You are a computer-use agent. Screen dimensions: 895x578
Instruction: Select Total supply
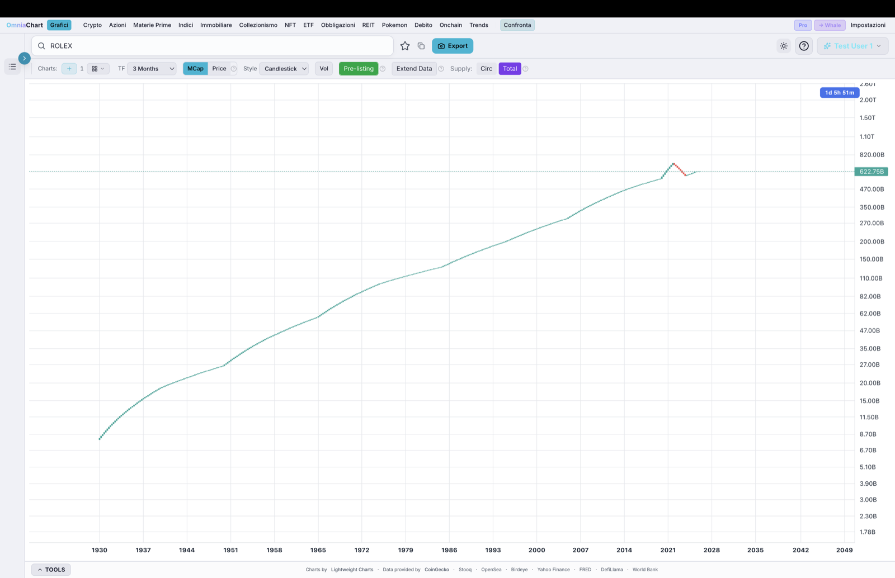coord(510,69)
